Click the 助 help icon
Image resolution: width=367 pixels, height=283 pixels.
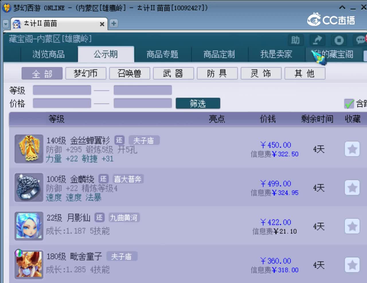coord(295,40)
